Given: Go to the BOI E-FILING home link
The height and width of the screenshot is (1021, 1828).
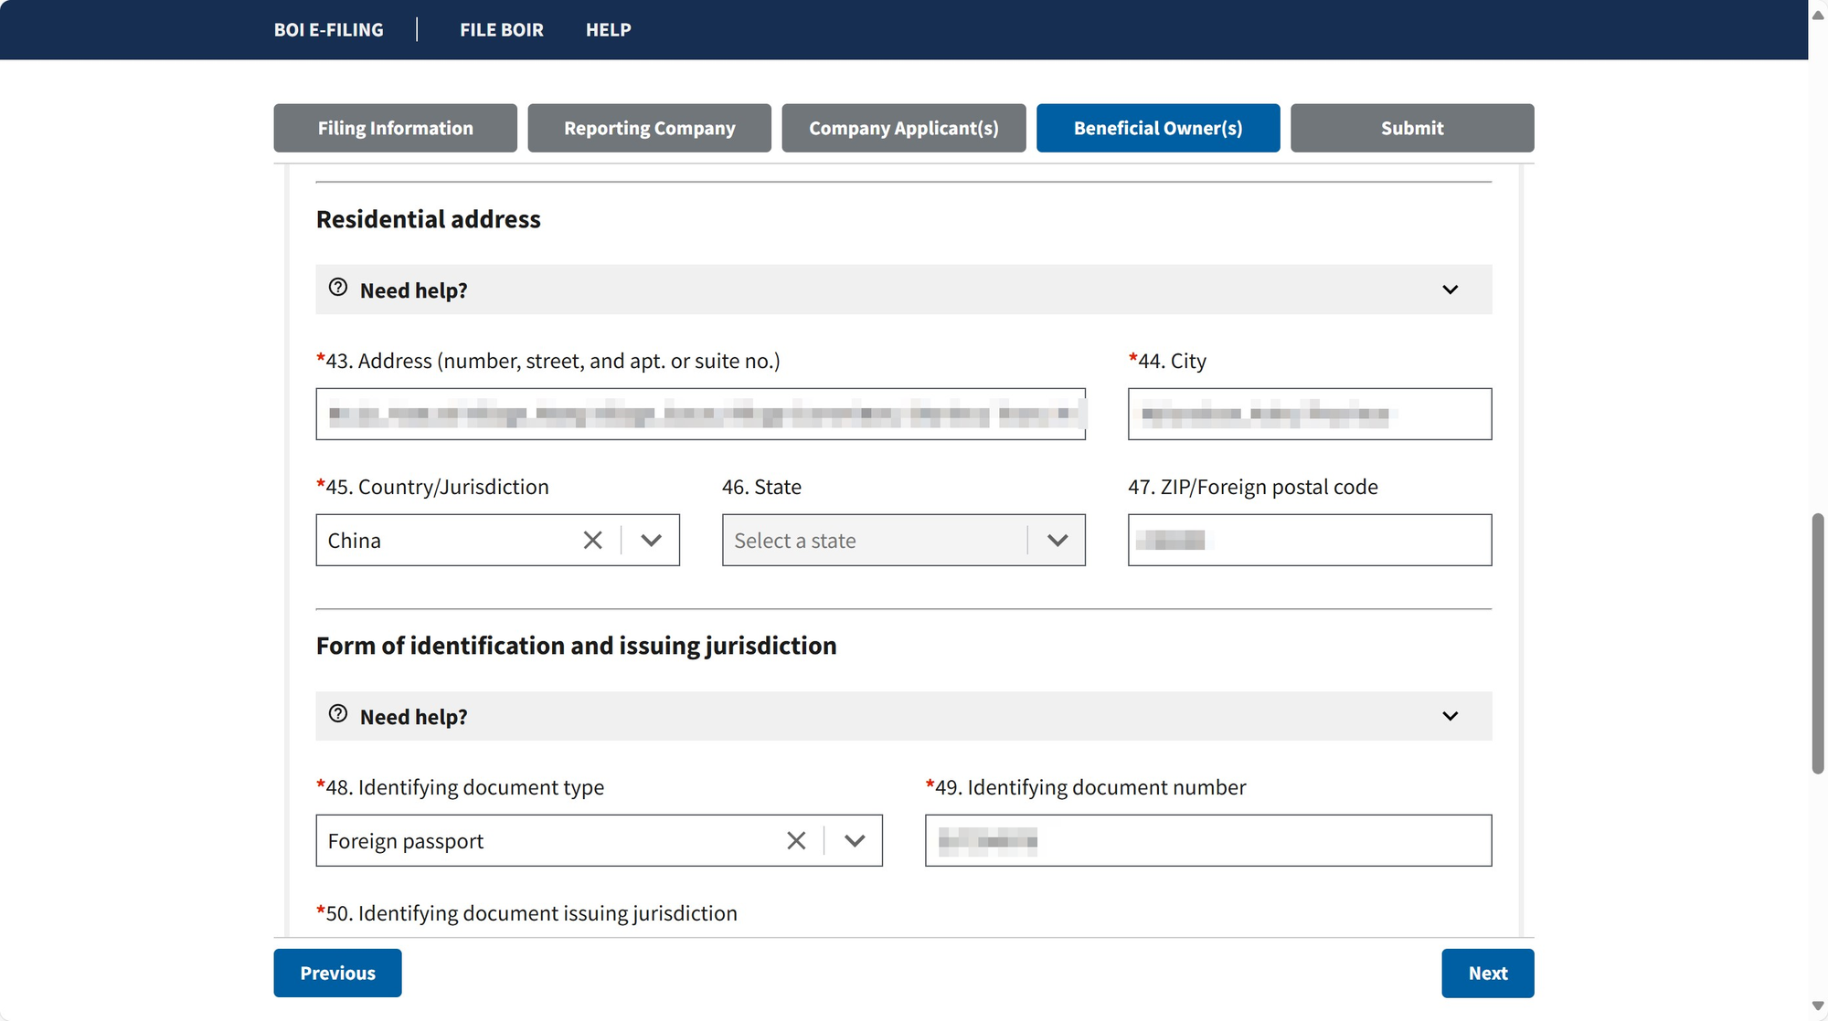Looking at the screenshot, I should click(x=328, y=30).
